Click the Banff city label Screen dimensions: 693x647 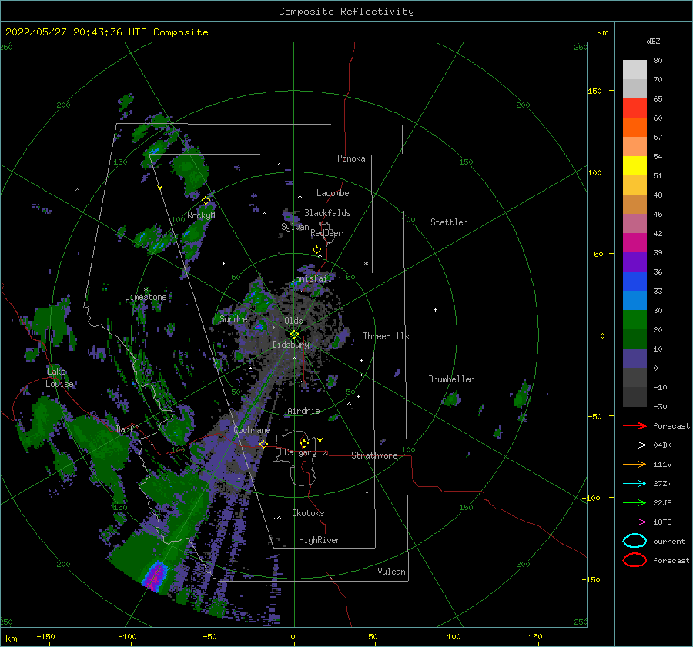[x=127, y=429]
